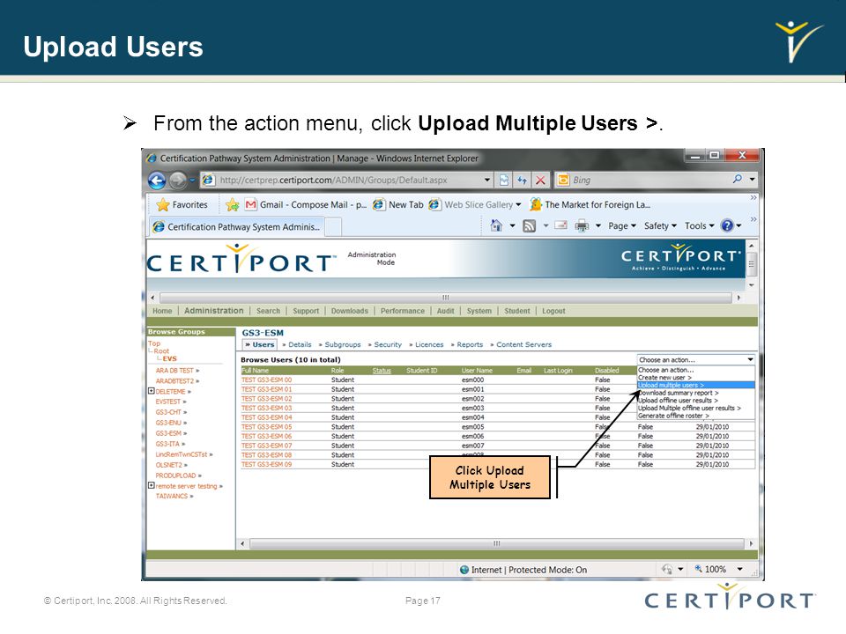Click the Read Mail icon in command bar
The height and width of the screenshot is (634, 846).
[561, 225]
